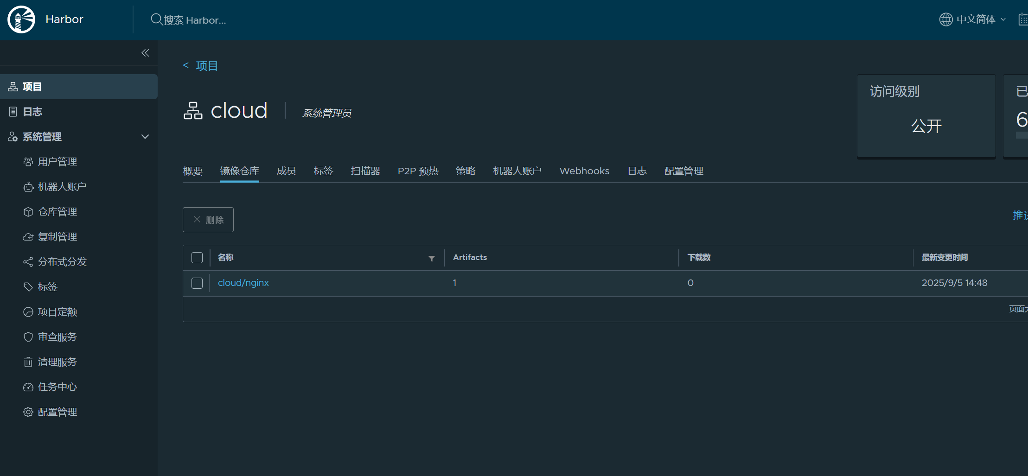Open the 扫描器 tab
Screen dimensions: 1028x476
pos(365,171)
